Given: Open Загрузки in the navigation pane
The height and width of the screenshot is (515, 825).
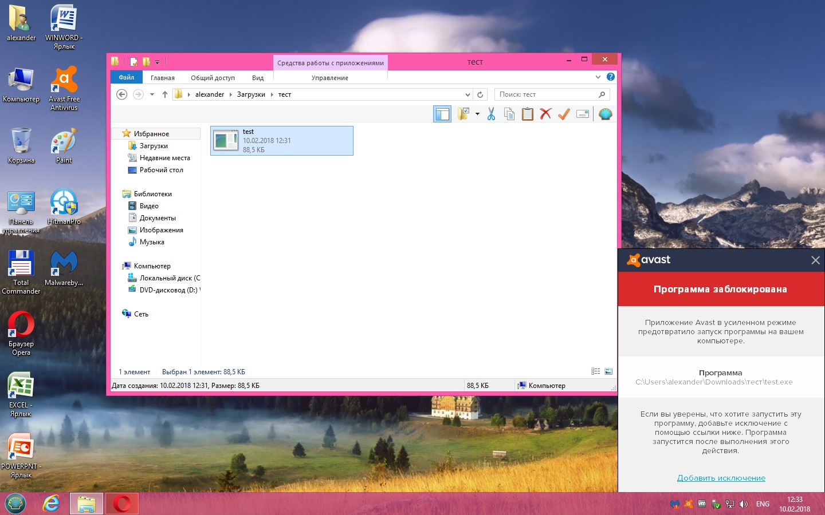Looking at the screenshot, I should 154,146.
